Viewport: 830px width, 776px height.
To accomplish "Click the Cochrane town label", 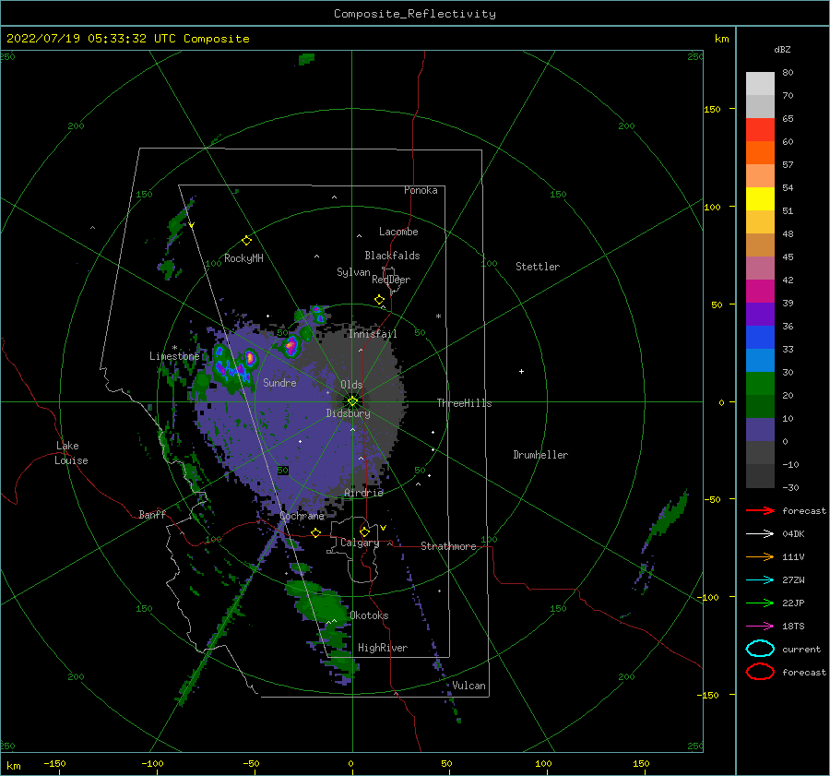I will coord(302,516).
